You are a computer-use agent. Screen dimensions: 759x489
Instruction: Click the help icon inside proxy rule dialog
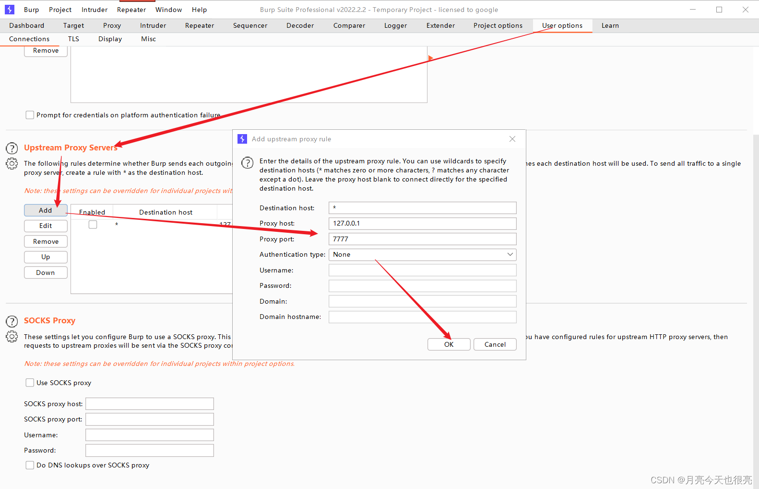click(x=247, y=163)
